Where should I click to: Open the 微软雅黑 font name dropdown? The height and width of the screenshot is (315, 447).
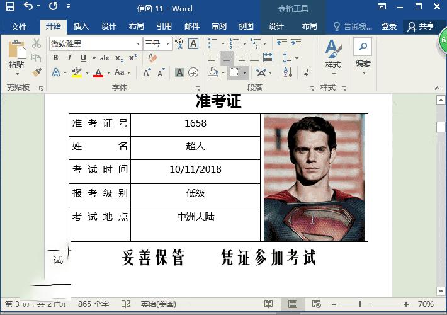click(x=139, y=44)
